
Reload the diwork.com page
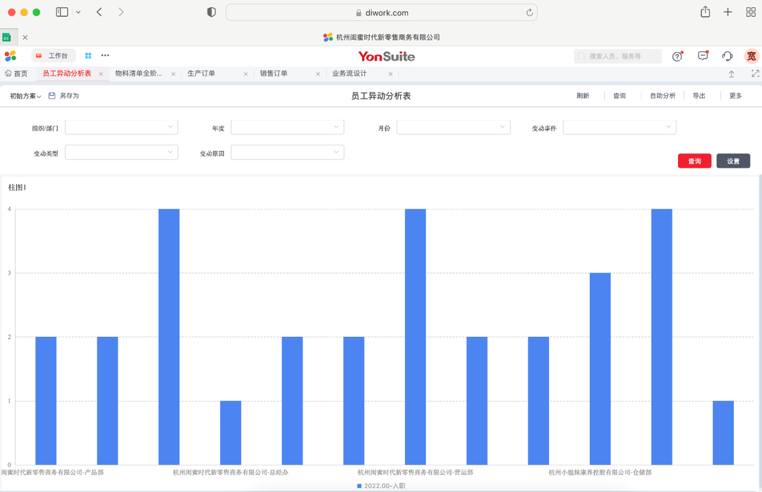click(x=529, y=13)
